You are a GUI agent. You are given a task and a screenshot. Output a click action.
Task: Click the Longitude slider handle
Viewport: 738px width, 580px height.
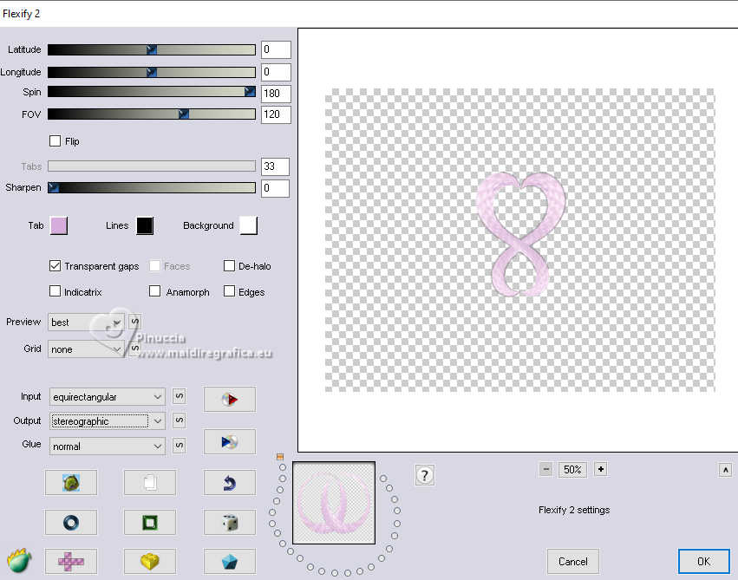click(x=152, y=72)
